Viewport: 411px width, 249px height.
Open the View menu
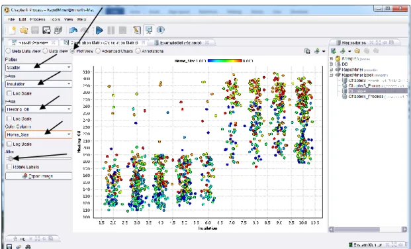coord(68,19)
